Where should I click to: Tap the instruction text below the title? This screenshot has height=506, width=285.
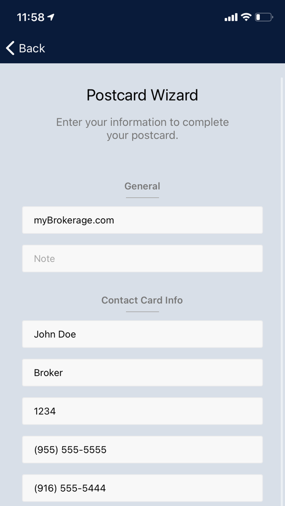(x=142, y=129)
